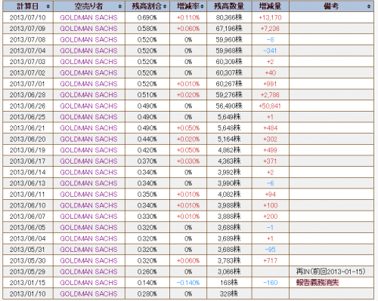Click the -0.140% change rate cell
The width and height of the screenshot is (378, 301).
(x=188, y=283)
